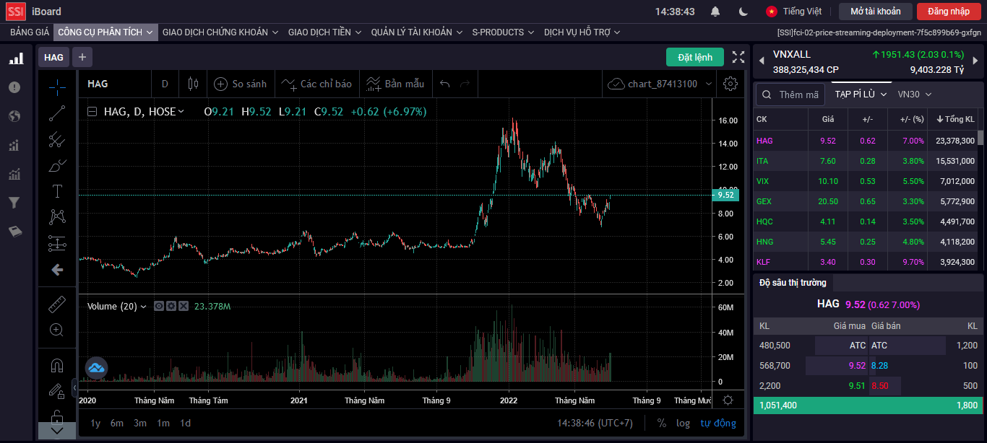Open CÔNG CỤ PHÂN TÍCH menu
This screenshot has width=987, height=443.
[x=105, y=32]
